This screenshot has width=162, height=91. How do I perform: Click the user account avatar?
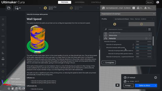point(157,2)
